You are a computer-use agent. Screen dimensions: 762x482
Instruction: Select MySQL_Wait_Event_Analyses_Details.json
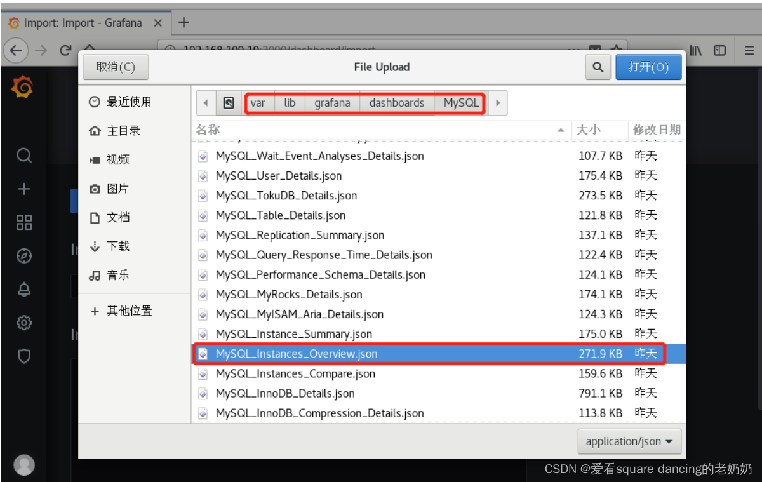coord(439,156)
